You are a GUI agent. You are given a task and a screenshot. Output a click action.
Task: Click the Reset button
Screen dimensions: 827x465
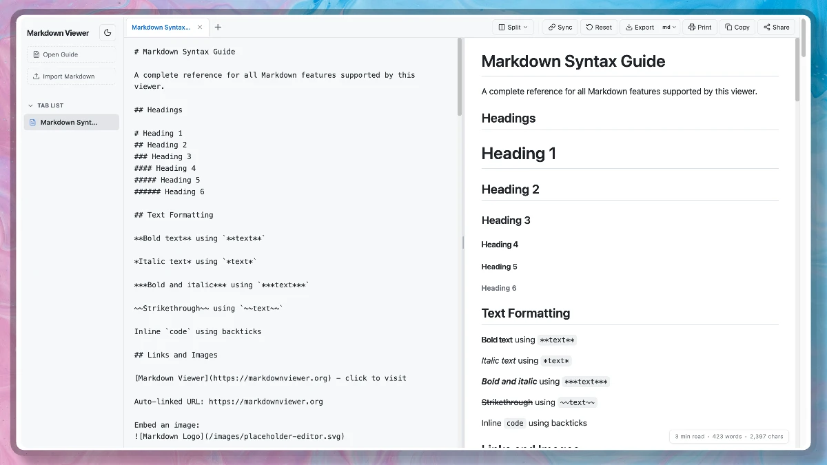click(599, 28)
